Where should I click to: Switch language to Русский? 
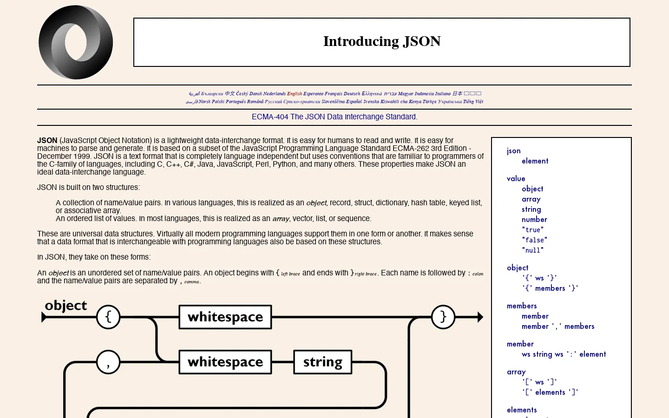click(274, 102)
